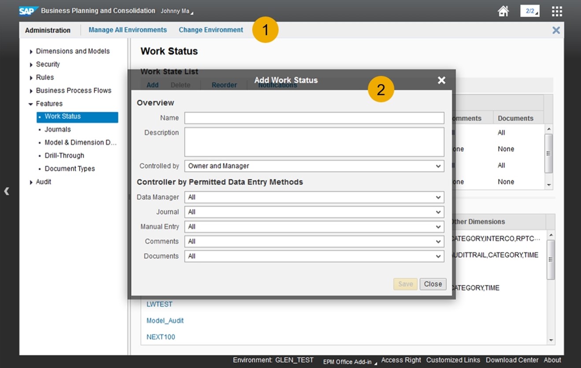Expand the Business Process Flows node
This screenshot has width=581, height=368.
click(x=31, y=91)
